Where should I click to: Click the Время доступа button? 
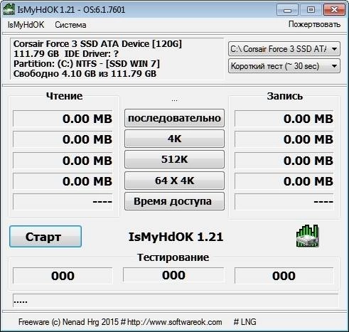tap(174, 201)
